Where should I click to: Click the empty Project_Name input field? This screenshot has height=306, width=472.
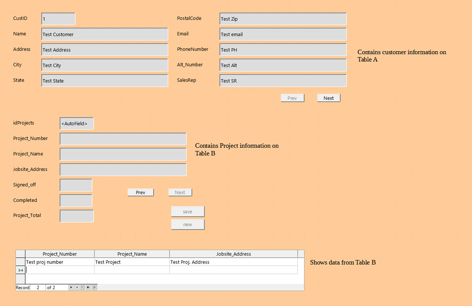tap(123, 154)
